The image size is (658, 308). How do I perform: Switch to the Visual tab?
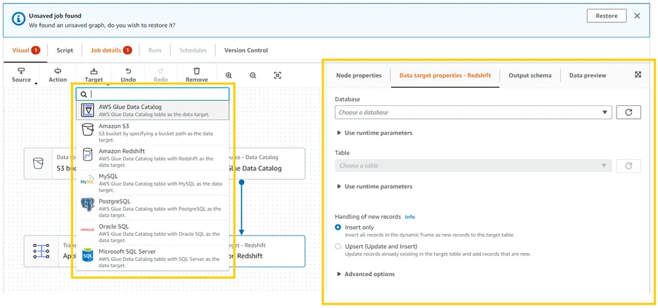(26, 50)
